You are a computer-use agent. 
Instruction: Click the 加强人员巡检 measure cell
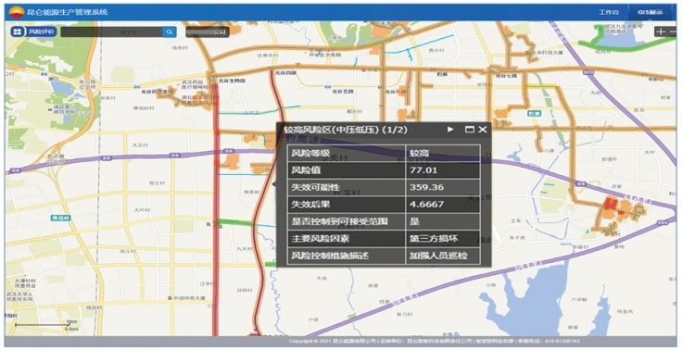[443, 256]
